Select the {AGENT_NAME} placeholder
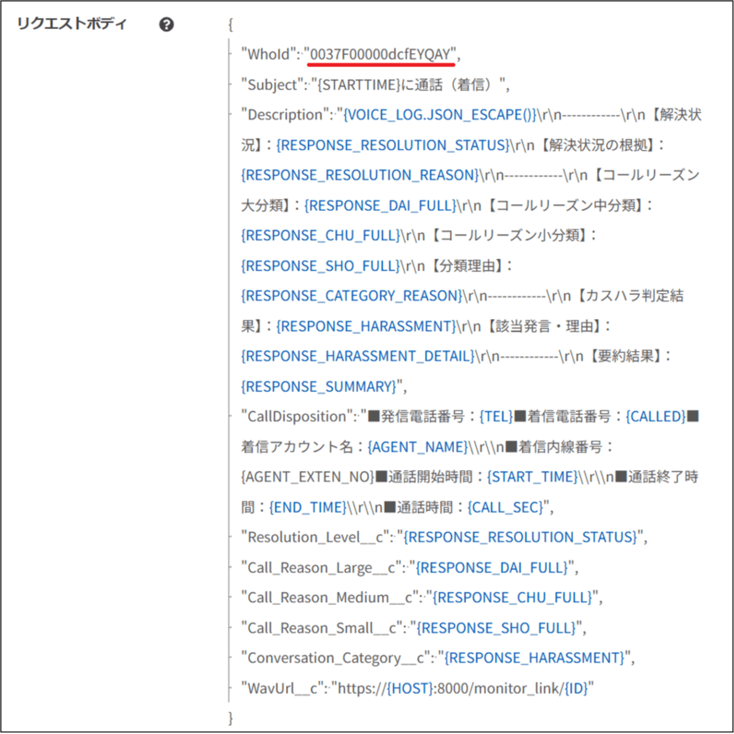The image size is (734, 734). coord(418,447)
